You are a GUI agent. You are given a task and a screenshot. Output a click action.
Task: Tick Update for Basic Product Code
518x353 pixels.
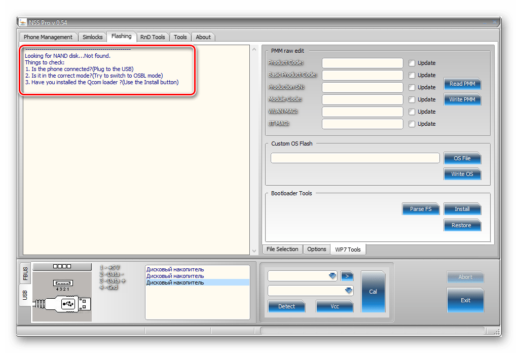point(412,75)
